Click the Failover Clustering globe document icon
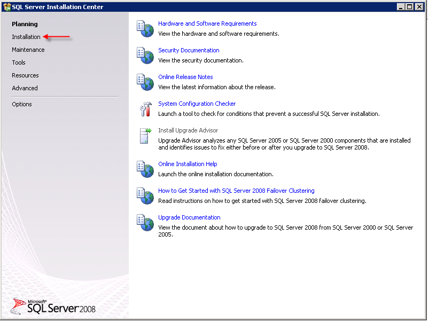The image size is (429, 322). [145, 196]
